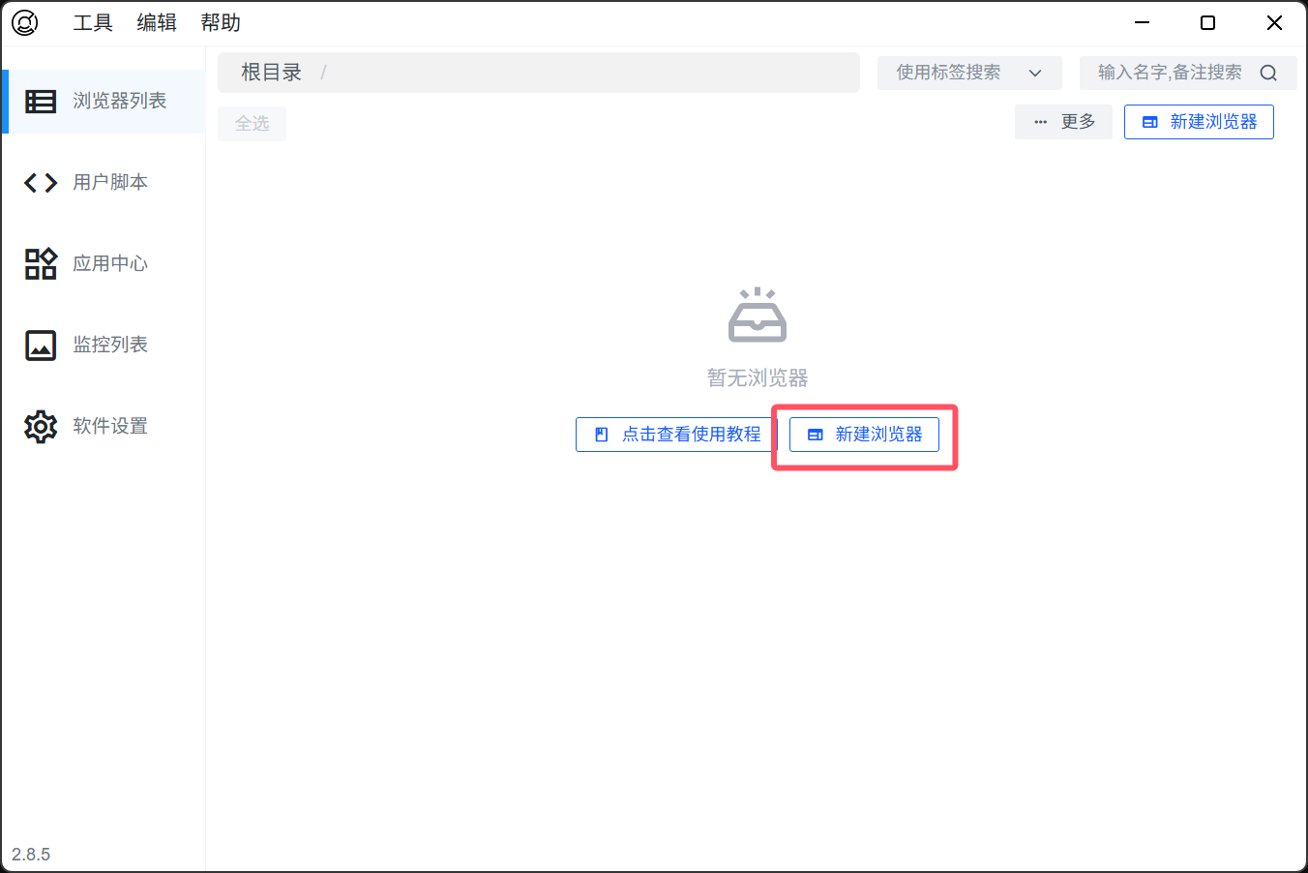Click the window icon in top-right 新建浏览器
The height and width of the screenshot is (873, 1308).
coord(1150,122)
